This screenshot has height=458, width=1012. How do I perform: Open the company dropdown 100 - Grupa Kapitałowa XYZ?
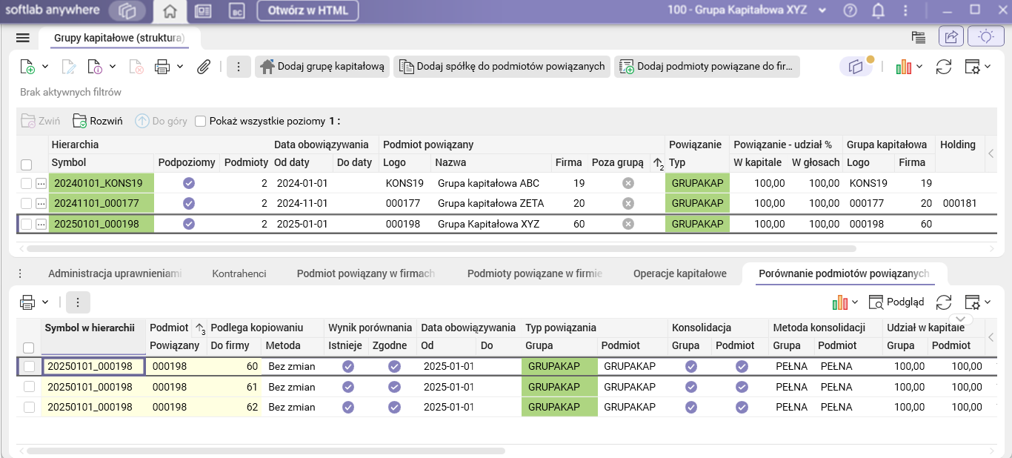tap(747, 11)
